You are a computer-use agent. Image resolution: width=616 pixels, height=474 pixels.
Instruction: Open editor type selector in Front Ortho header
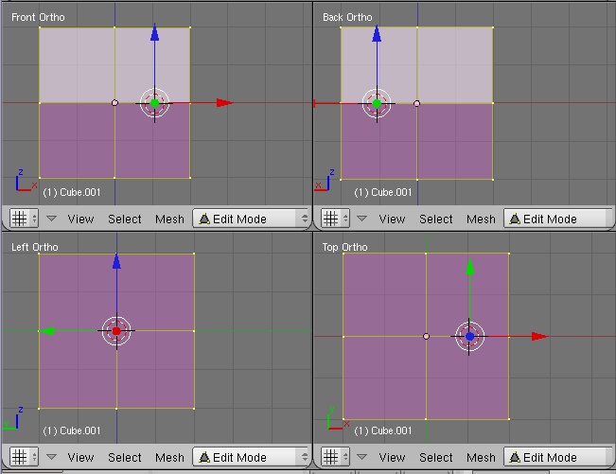24,218
